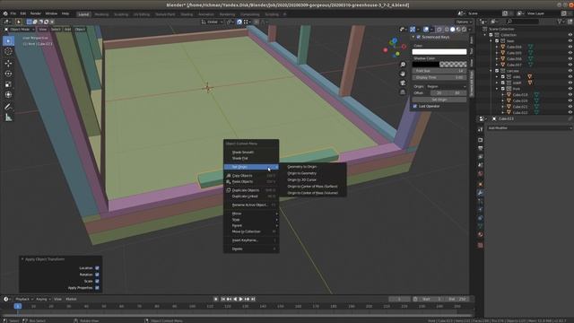Open the Origin Region dropdown
Viewport: 574px width, 323px height.
[x=447, y=86]
